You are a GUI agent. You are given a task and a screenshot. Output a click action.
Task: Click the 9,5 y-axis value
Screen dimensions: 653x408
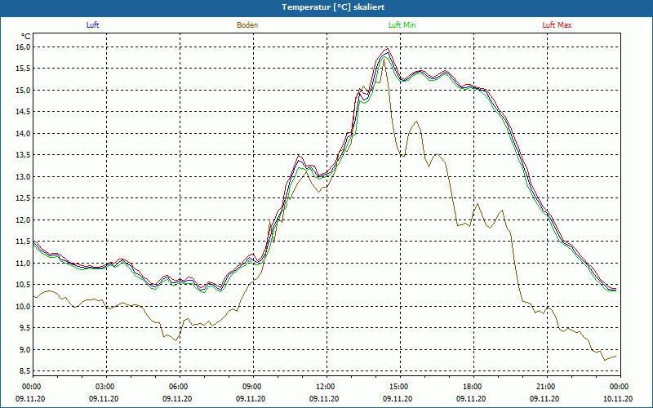pyautogui.click(x=24, y=328)
